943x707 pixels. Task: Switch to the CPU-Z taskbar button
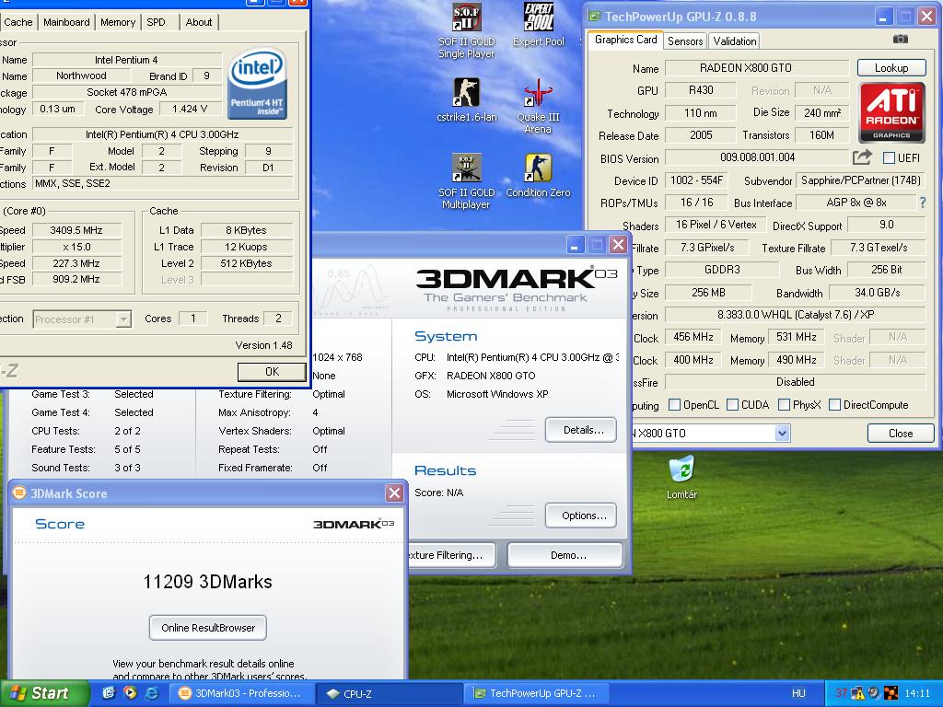(x=389, y=693)
